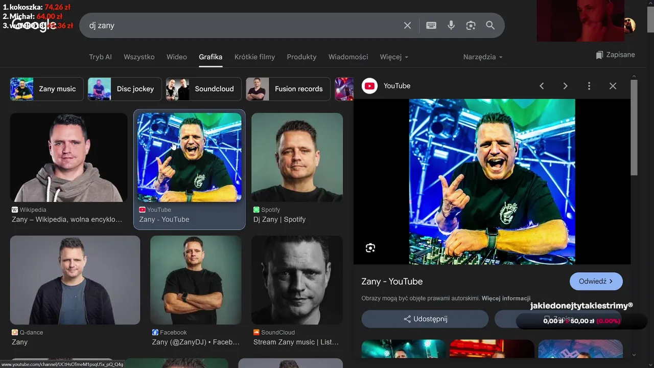Go to previous image in preview panel
654x368 pixels.
[542, 86]
